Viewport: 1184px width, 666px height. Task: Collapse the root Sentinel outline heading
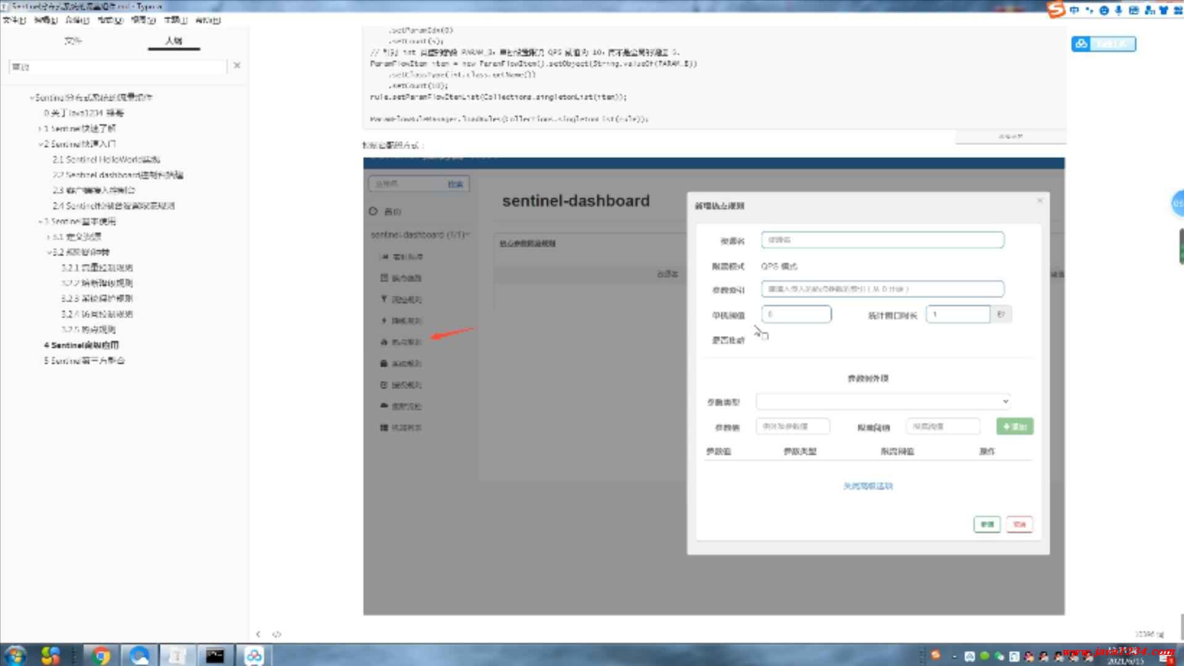32,97
